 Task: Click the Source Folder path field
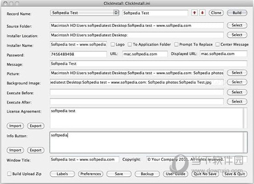[x=137, y=26]
